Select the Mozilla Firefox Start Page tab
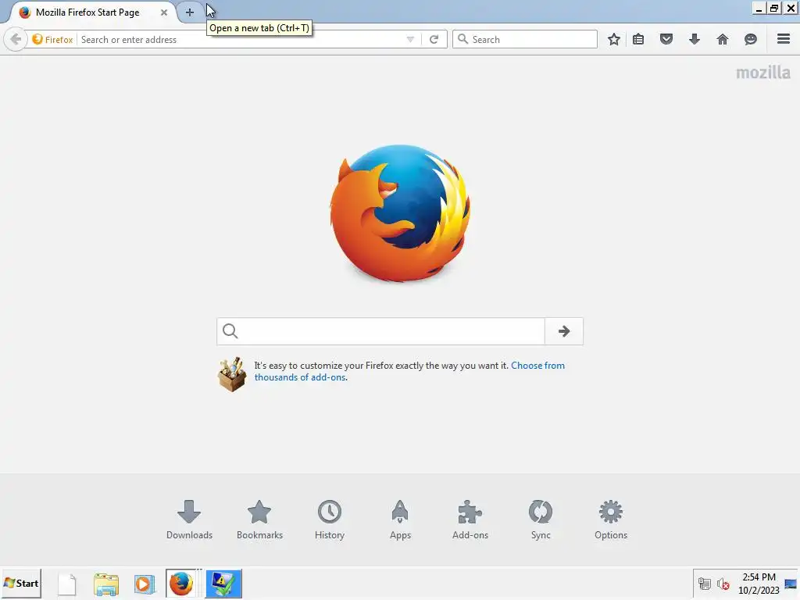Viewport: 800px width, 600px height. coord(91,12)
